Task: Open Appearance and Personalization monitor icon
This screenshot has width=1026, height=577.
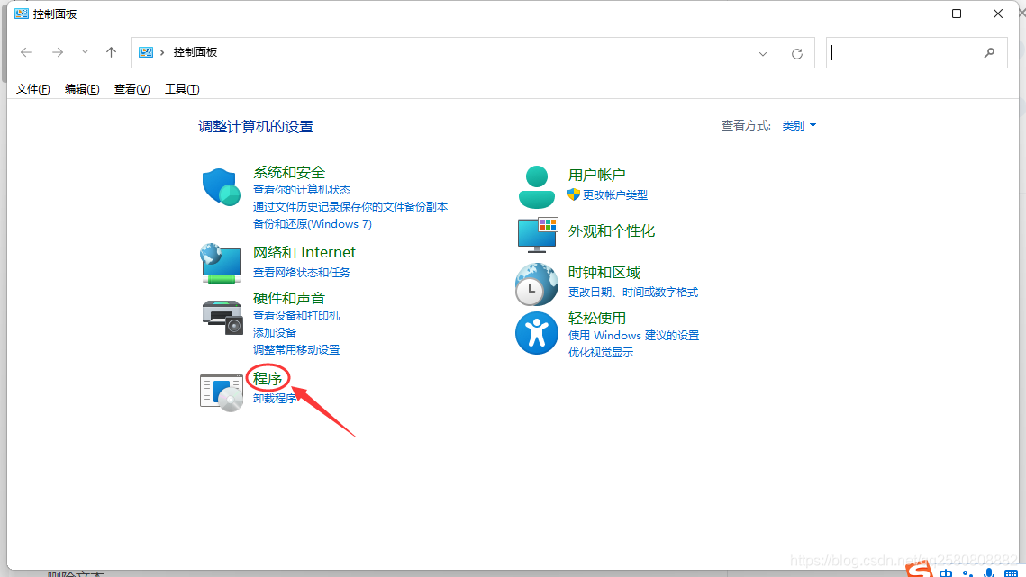Action: click(x=537, y=235)
